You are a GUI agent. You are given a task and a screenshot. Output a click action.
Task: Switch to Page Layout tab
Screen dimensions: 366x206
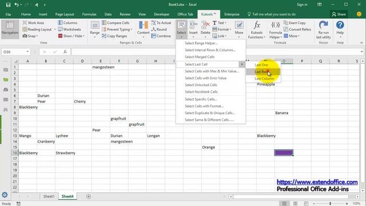pyautogui.click(x=65, y=14)
